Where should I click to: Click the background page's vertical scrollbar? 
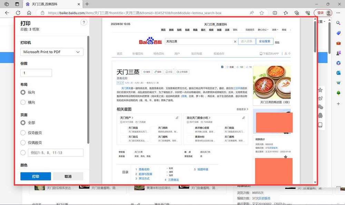329,37
